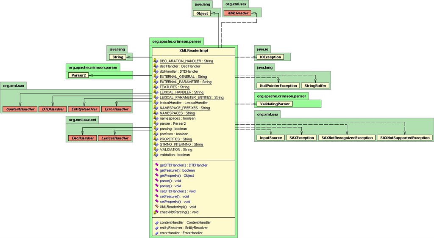Select text 'NAMESPACES : String'
Image resolution: width=434 pixels, height=238 pixels.
pyautogui.click(x=177, y=113)
